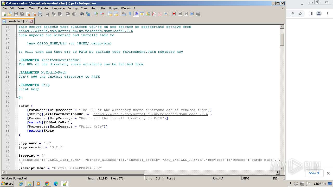Stop macro recording with the stop icon

(180, 14)
